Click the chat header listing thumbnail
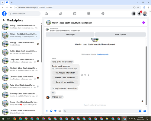The height and width of the screenshot is (121, 151). (49, 23)
